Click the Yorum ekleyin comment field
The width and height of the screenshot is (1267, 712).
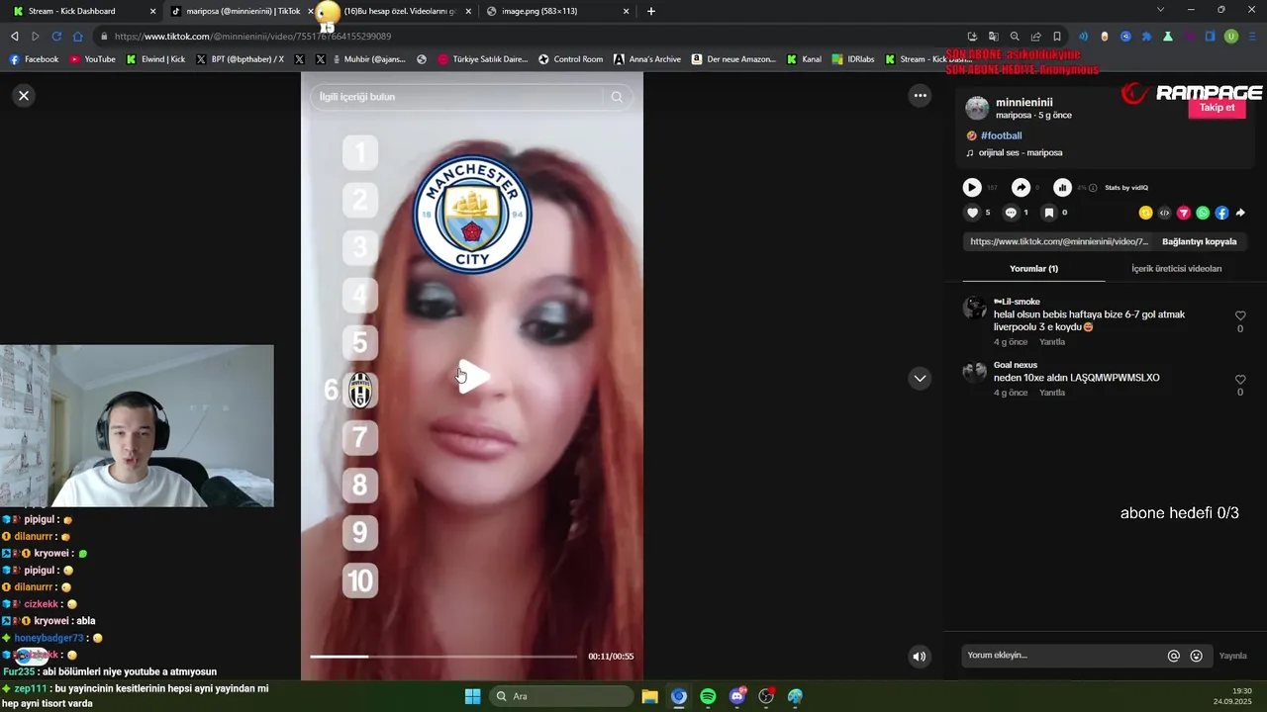(x=1062, y=656)
